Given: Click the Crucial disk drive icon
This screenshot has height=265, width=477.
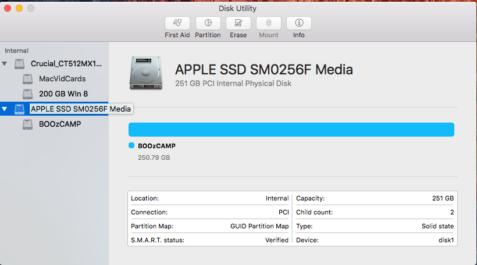Looking at the screenshot, I should click(x=19, y=64).
